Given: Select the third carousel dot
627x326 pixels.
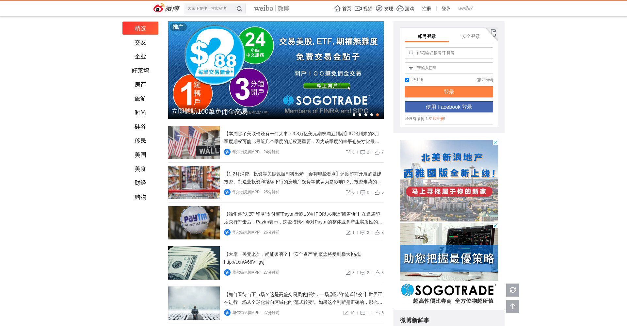Looking at the screenshot, I should click(x=366, y=115).
